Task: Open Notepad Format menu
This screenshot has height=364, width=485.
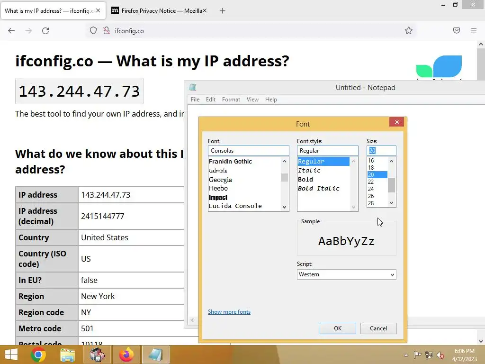Action: tap(231, 100)
